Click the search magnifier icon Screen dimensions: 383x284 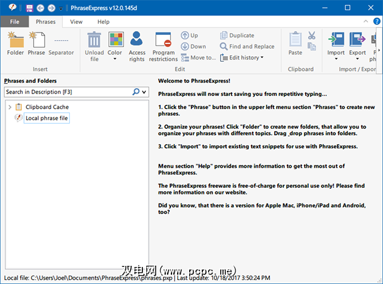pyautogui.click(x=136, y=92)
